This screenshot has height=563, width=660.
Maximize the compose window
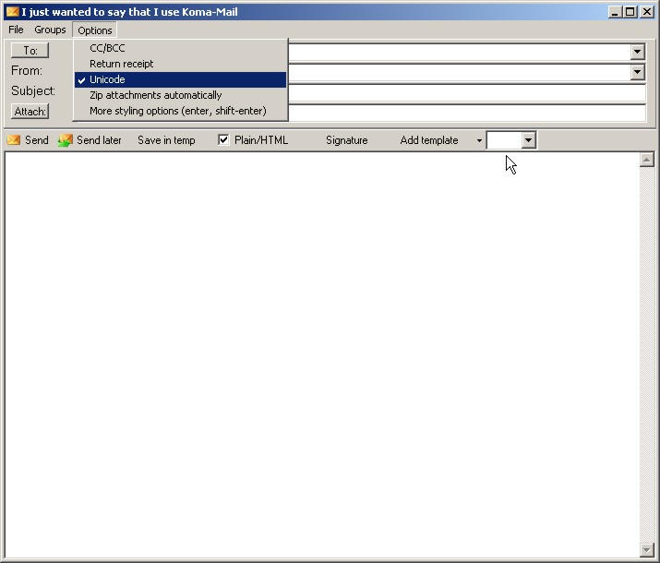pos(630,12)
